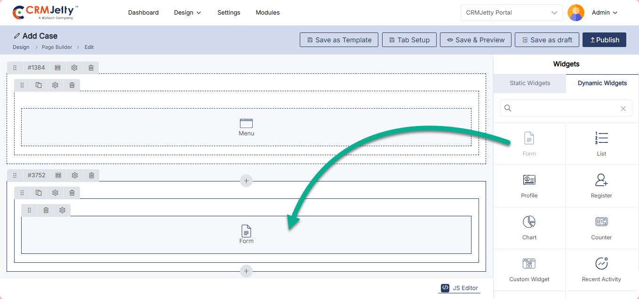Clear the widget search with the X

click(623, 109)
